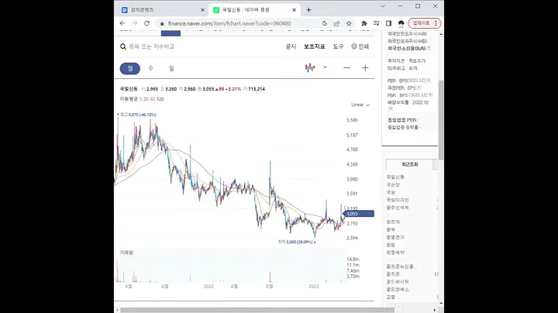
Task: Open 광동제약 in recent list
Action: [395, 252]
